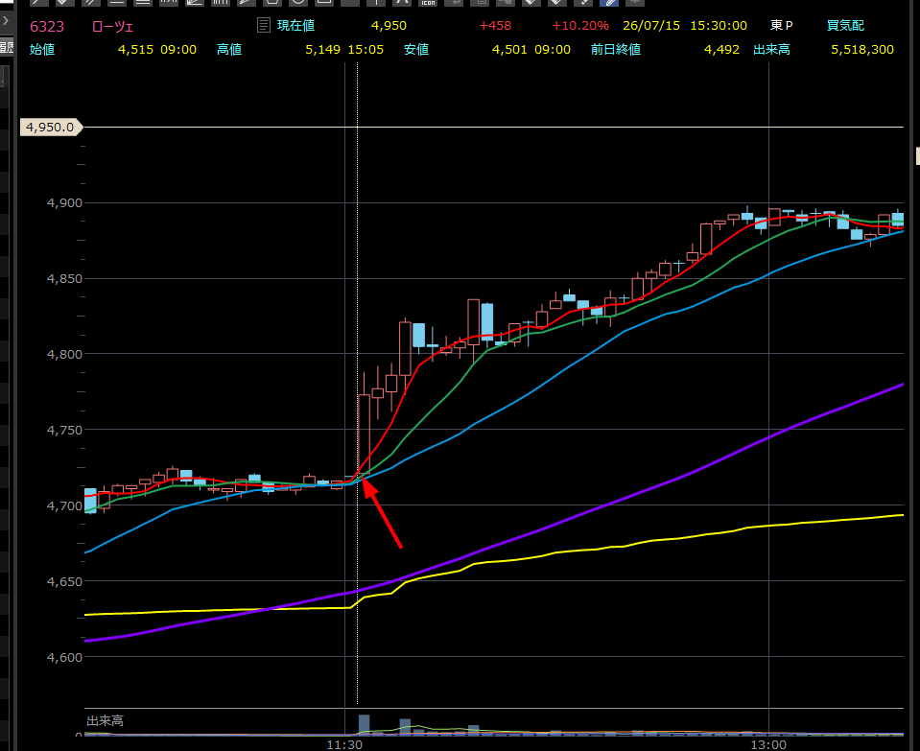The width and height of the screenshot is (920, 751).
Task: Click the market label 東P
Action: (x=782, y=25)
